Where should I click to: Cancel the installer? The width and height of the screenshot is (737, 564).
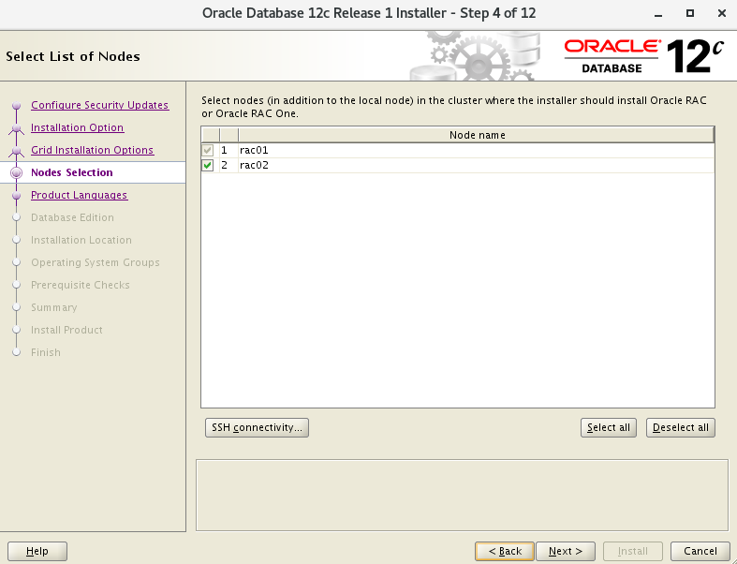(x=700, y=551)
